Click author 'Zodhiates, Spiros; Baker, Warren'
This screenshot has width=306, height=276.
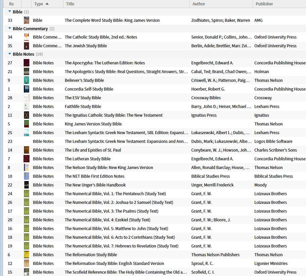coord(220,20)
